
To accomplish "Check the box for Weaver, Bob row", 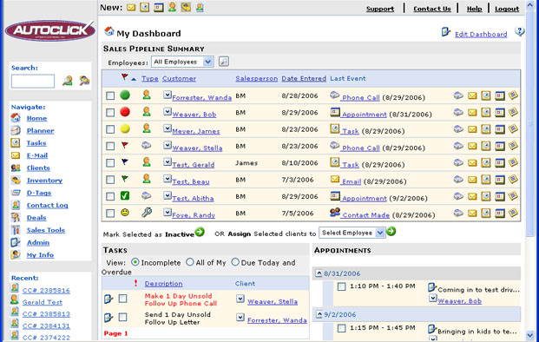I will (x=110, y=112).
